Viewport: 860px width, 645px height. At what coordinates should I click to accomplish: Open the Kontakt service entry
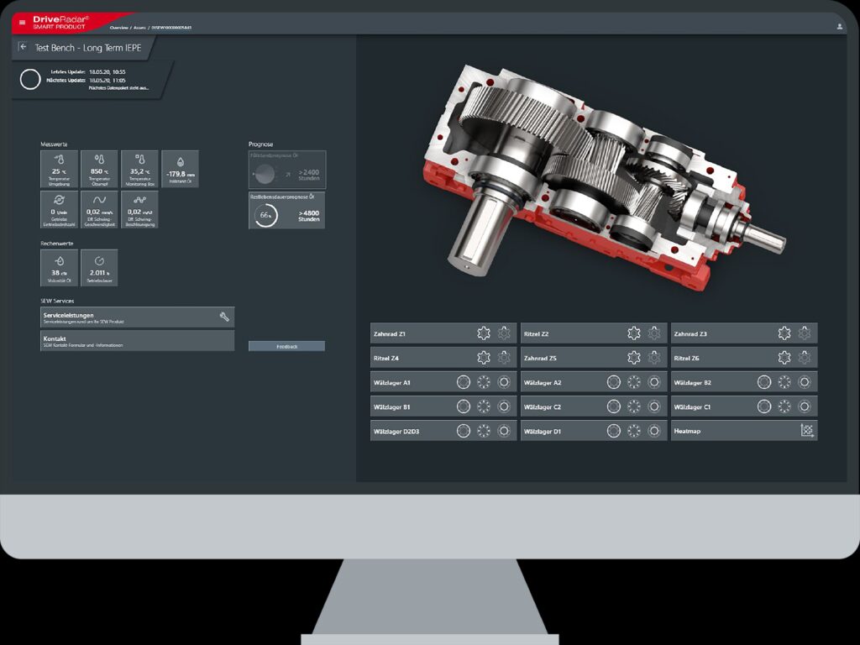tap(137, 341)
